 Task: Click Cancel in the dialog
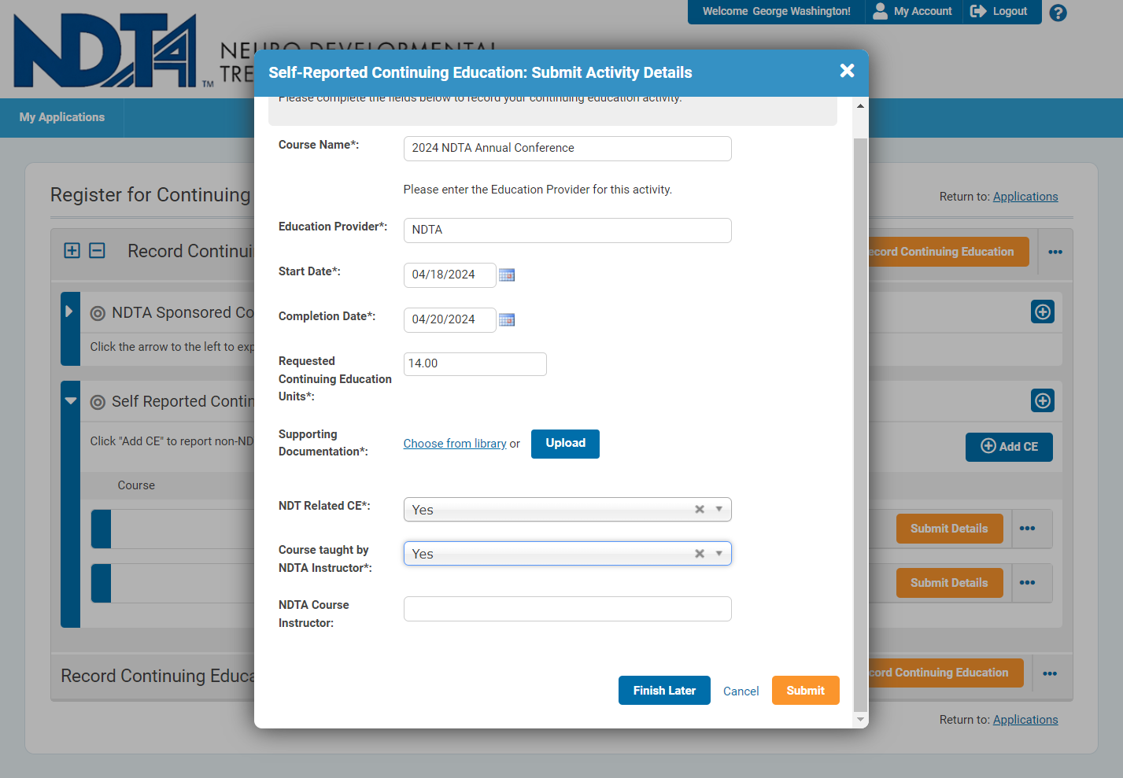(741, 691)
